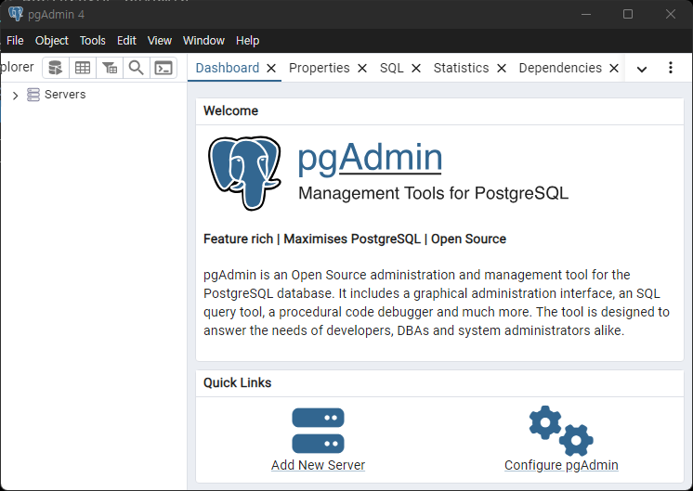This screenshot has width=693, height=491.
Task: Close the pgAdmin 4 window
Action: 671,14
